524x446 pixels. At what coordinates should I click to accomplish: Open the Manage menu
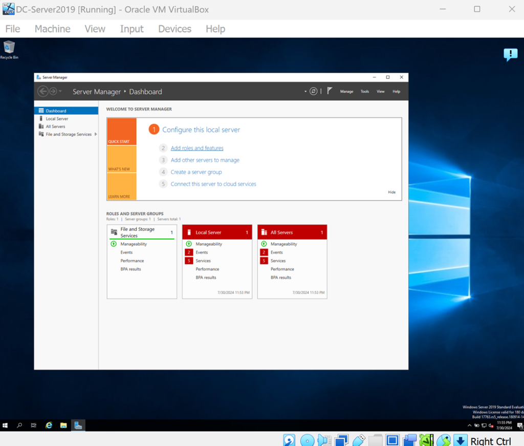coord(346,92)
